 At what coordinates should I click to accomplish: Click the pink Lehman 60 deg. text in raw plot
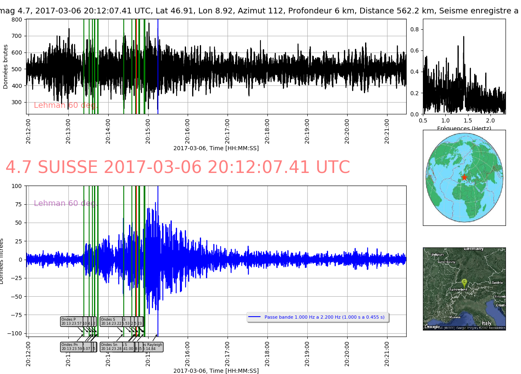[66, 105]
